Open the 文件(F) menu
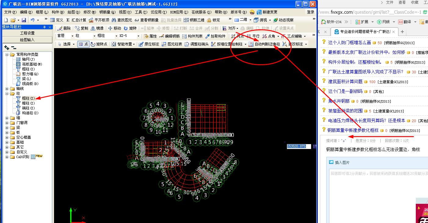The image size is (428, 223). (x=10, y=12)
